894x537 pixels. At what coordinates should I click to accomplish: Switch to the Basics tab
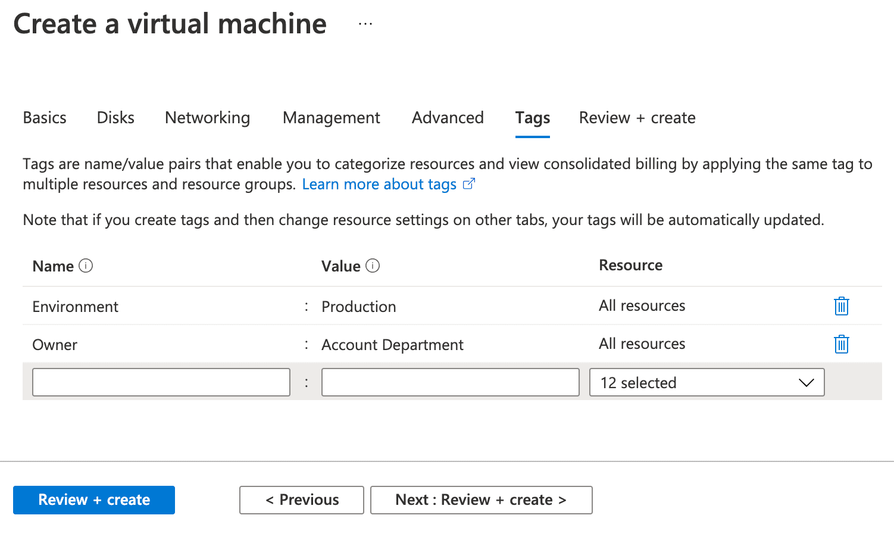click(44, 117)
